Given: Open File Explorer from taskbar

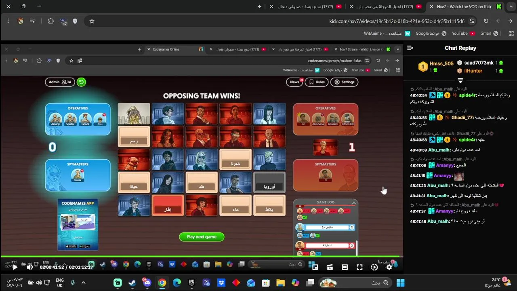Looking at the screenshot, I should (x=280, y=283).
